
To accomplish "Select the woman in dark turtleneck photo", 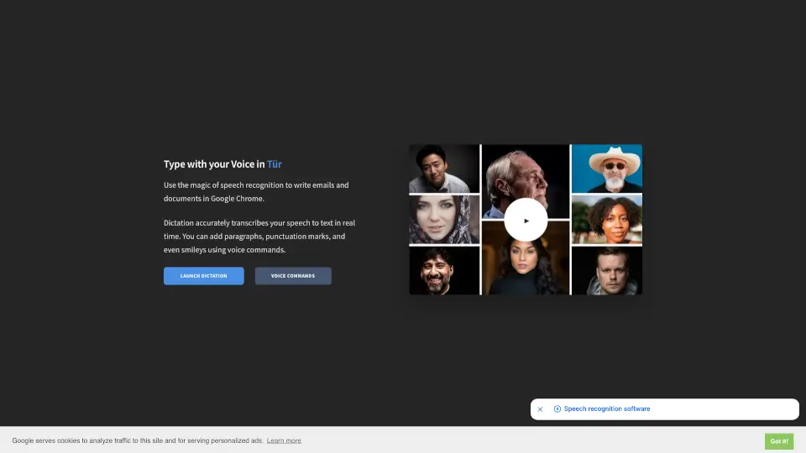I will pyautogui.click(x=525, y=270).
